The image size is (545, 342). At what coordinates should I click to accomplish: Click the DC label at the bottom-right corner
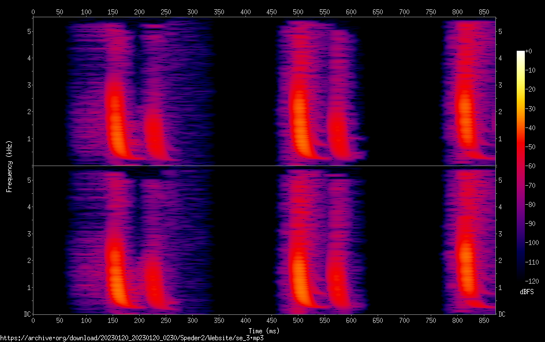502,314
